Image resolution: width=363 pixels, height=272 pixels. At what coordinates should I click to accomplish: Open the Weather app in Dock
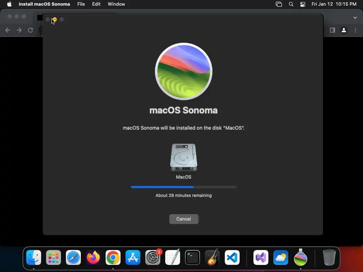pyautogui.click(x=281, y=257)
